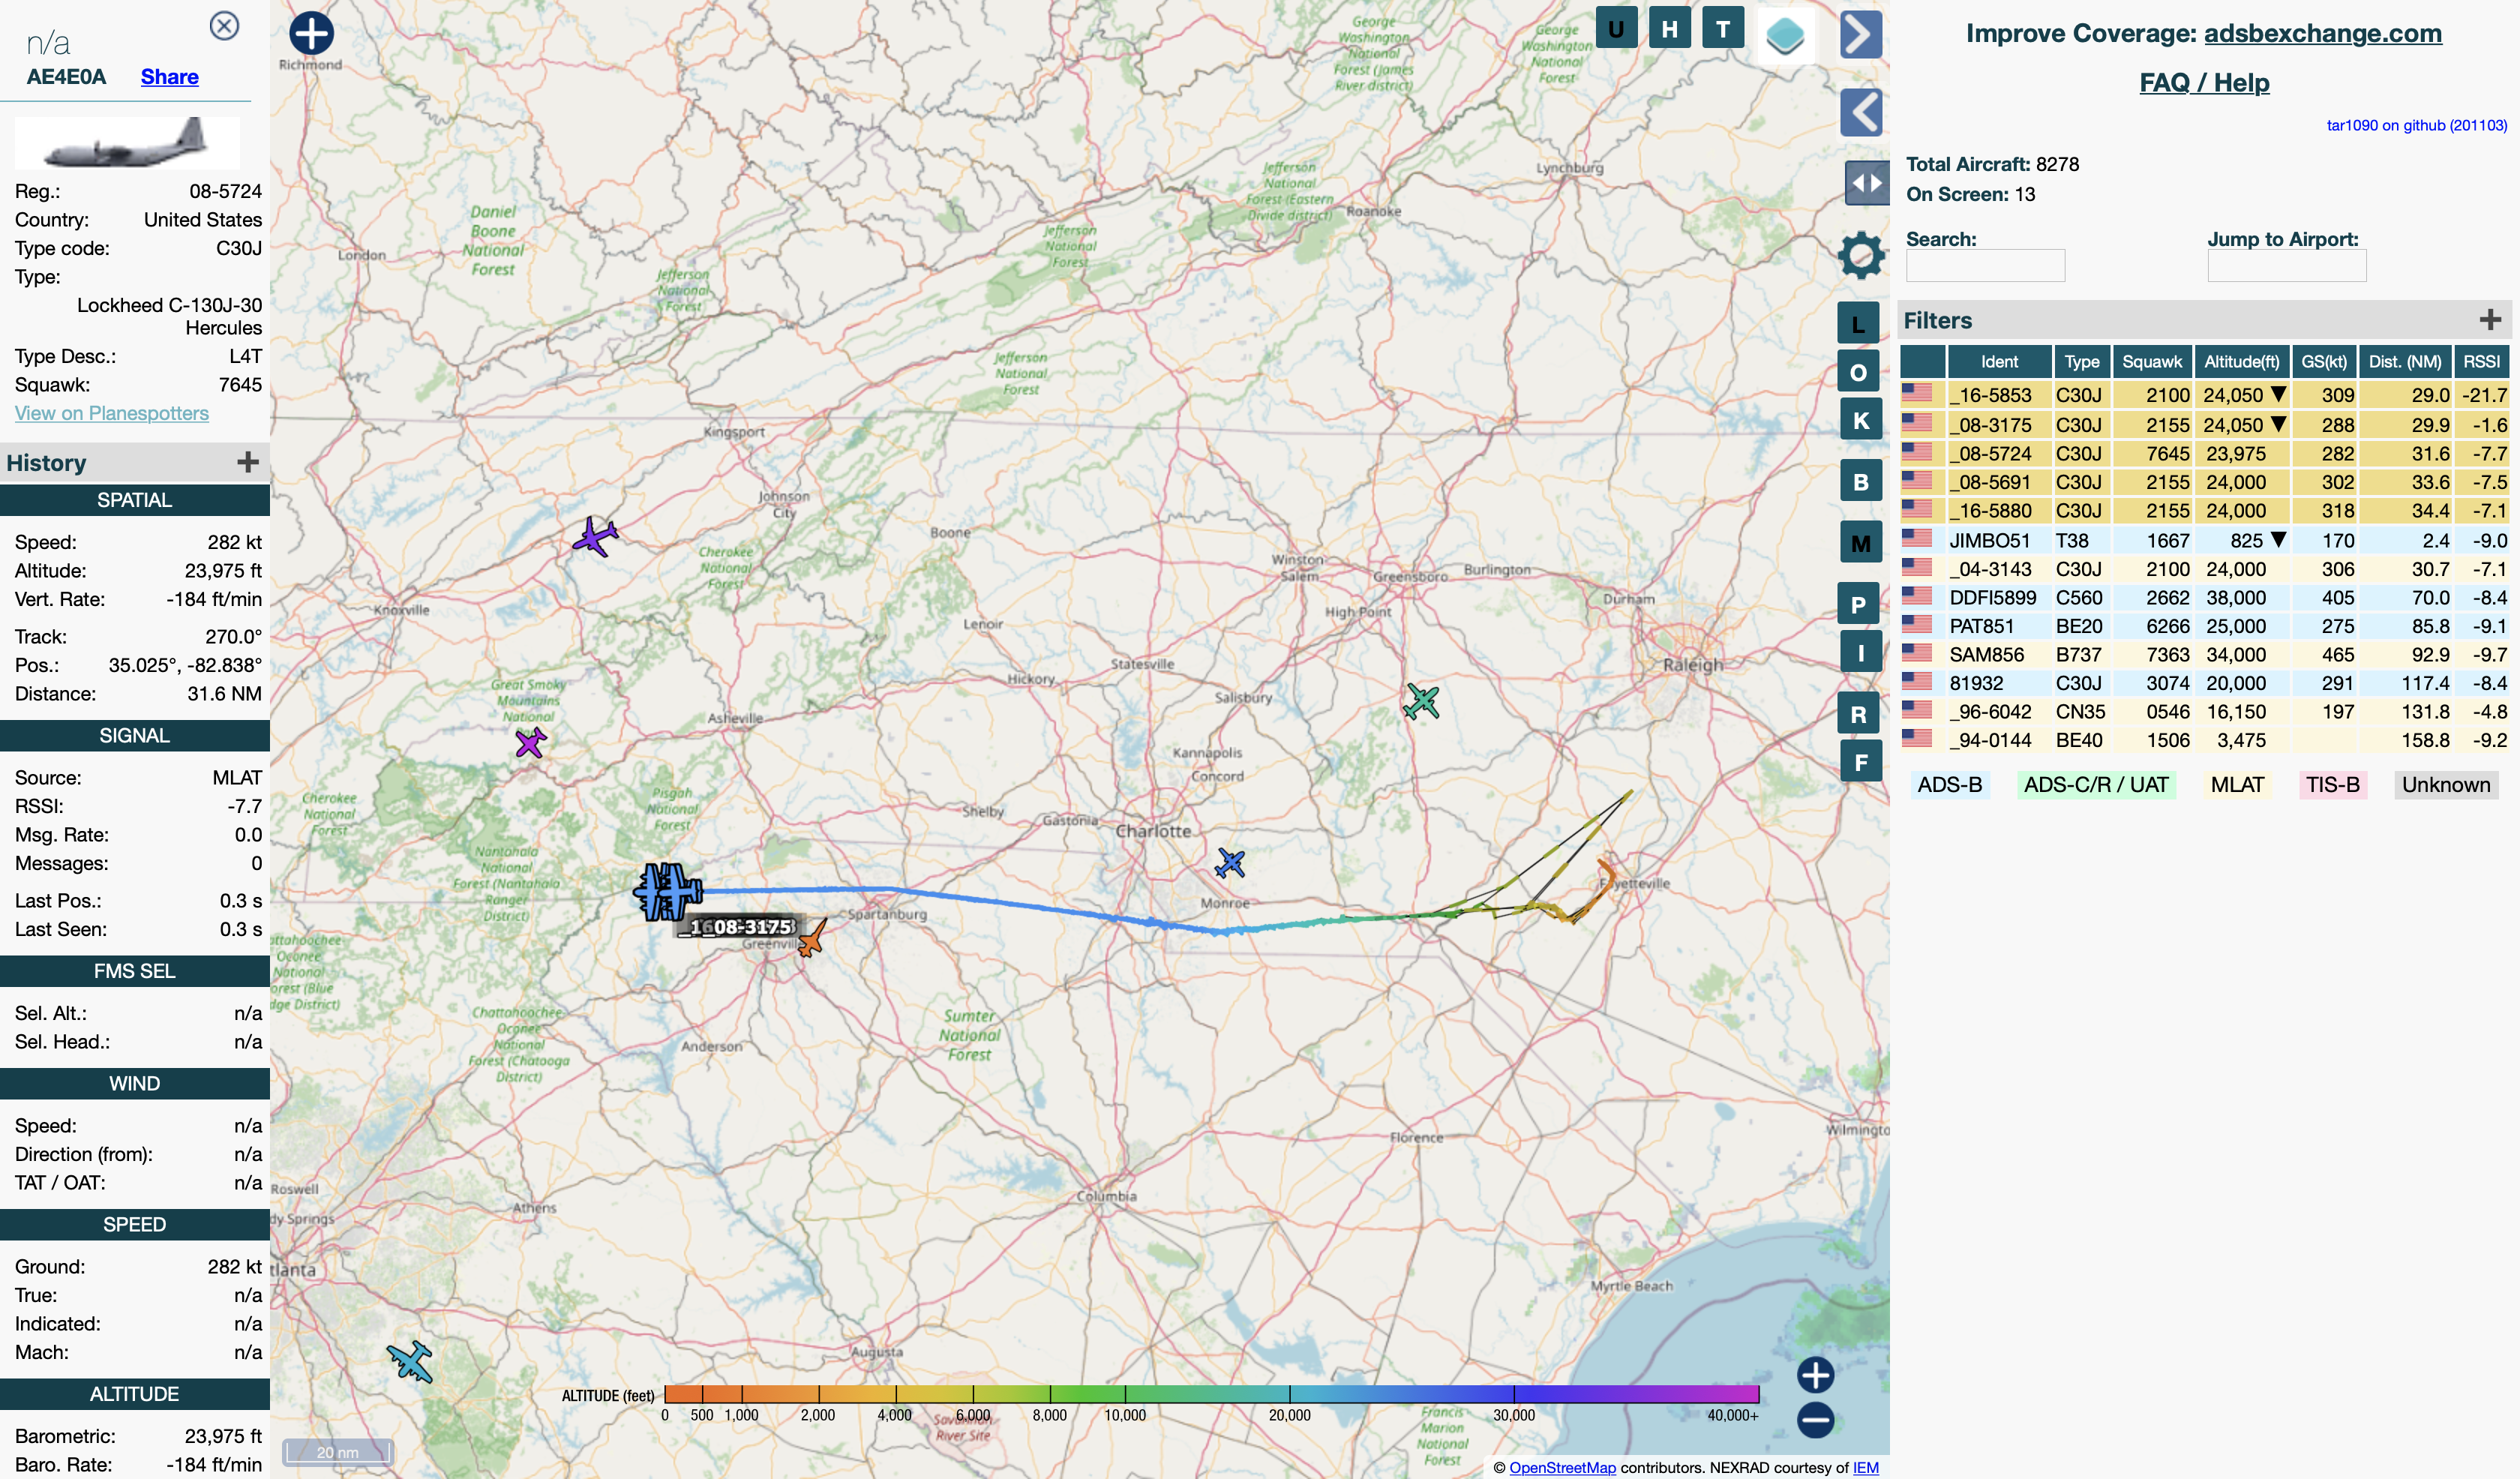This screenshot has height=1479, width=2520.
Task: Toggle the U map button
Action: (1616, 28)
